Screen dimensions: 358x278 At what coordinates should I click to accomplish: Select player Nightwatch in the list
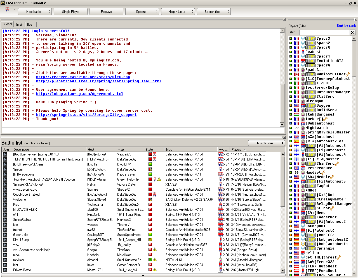pyautogui.click(x=316, y=128)
